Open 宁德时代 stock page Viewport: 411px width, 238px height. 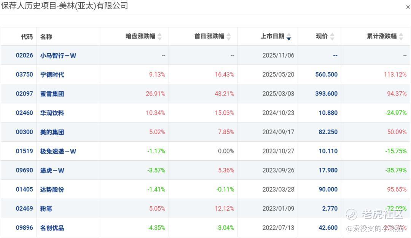[x=52, y=75]
